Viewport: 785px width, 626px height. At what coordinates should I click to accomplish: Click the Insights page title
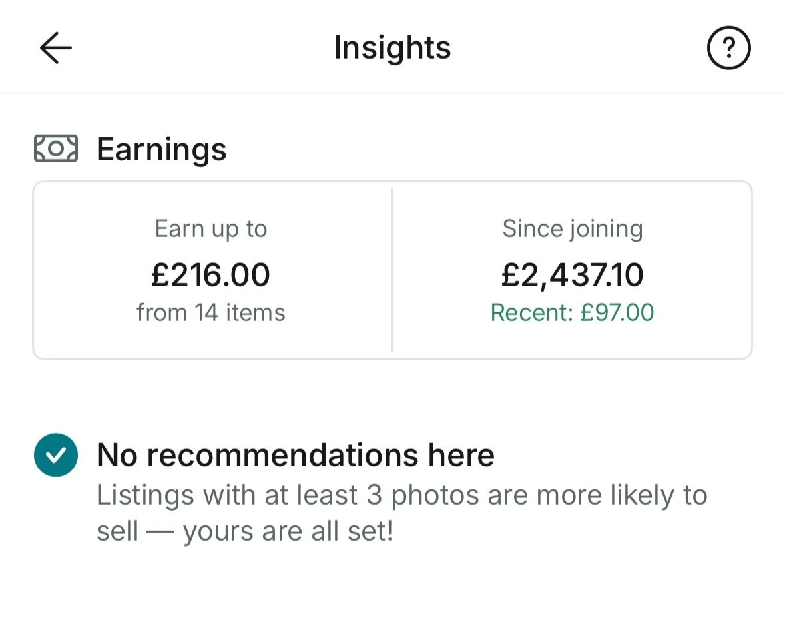pyautogui.click(x=392, y=48)
